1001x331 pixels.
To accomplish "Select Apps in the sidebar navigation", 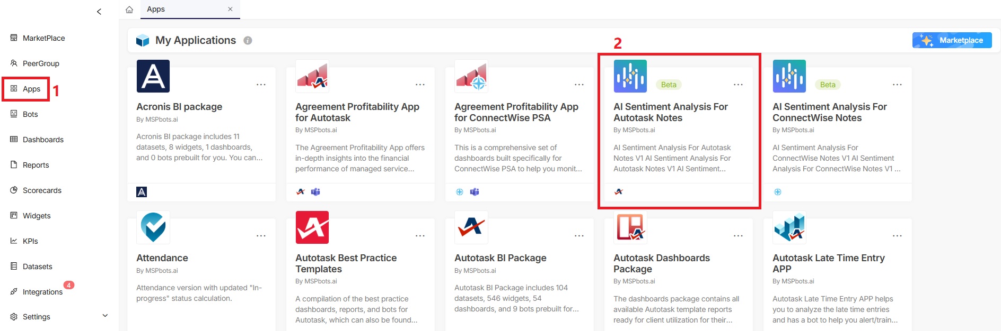I will click(31, 89).
